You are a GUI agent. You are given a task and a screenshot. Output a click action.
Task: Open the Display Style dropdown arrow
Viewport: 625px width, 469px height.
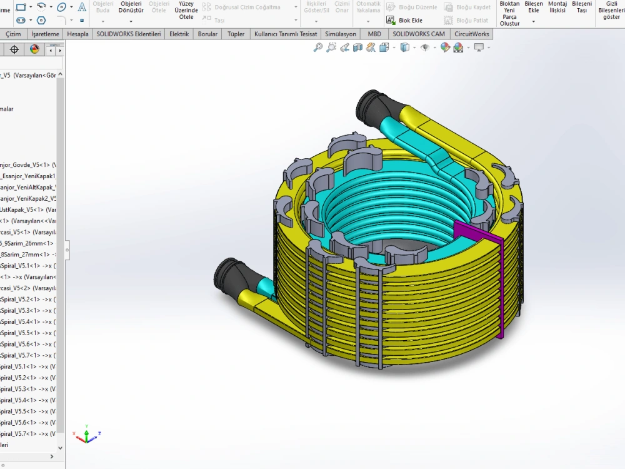(413, 47)
